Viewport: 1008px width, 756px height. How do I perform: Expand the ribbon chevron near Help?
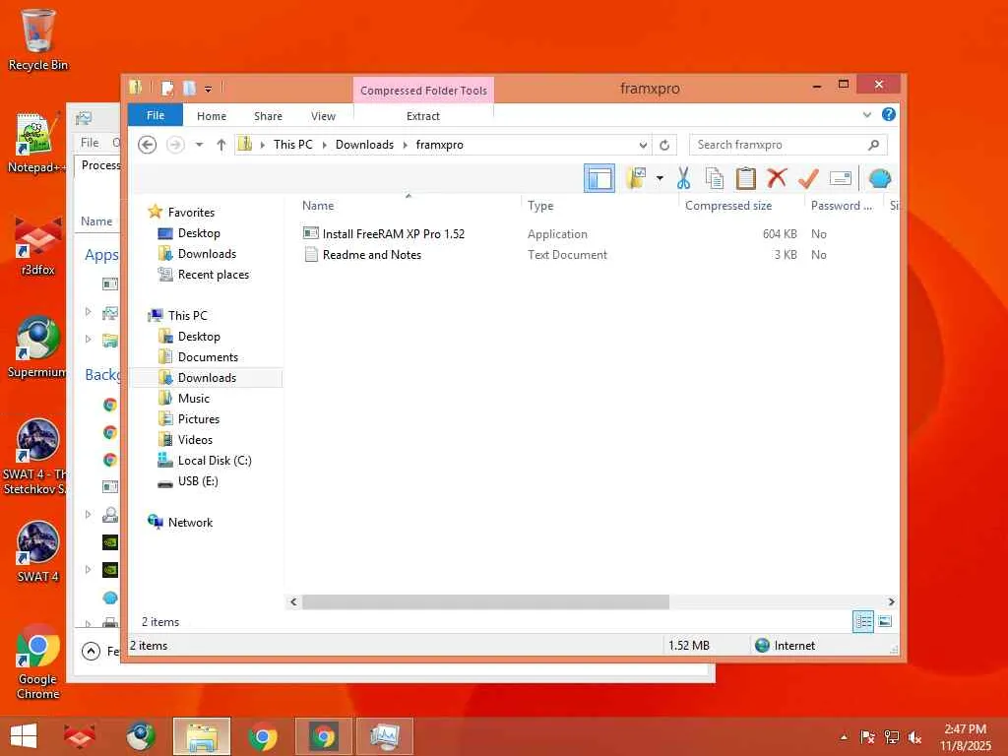[x=866, y=115]
